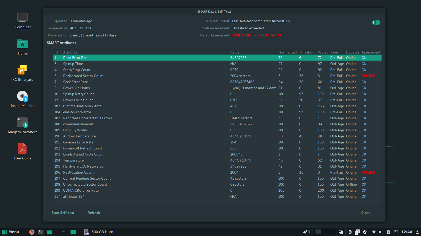The image size is (421, 236).
Task: Select the Reallocation Count row
Action: [217, 172]
